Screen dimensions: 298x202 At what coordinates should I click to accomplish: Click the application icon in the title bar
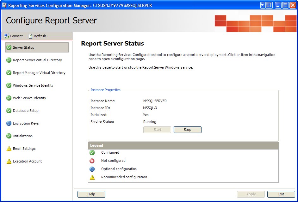pyautogui.click(x=4, y=5)
